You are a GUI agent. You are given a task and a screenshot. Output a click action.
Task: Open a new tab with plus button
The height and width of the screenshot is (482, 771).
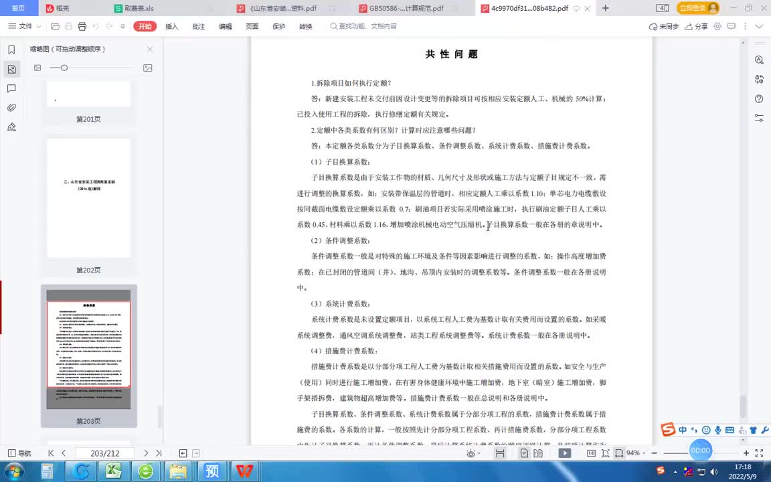point(605,8)
